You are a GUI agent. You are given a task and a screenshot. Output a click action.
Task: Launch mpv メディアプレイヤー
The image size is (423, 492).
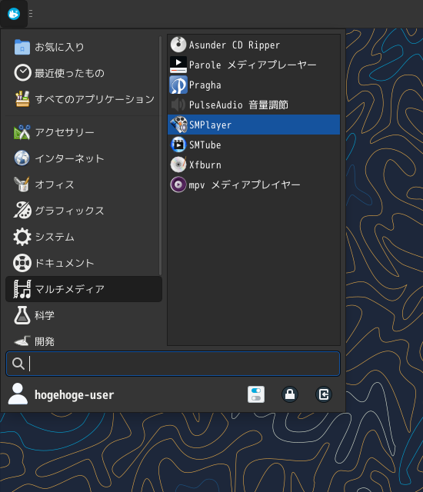coord(254,184)
